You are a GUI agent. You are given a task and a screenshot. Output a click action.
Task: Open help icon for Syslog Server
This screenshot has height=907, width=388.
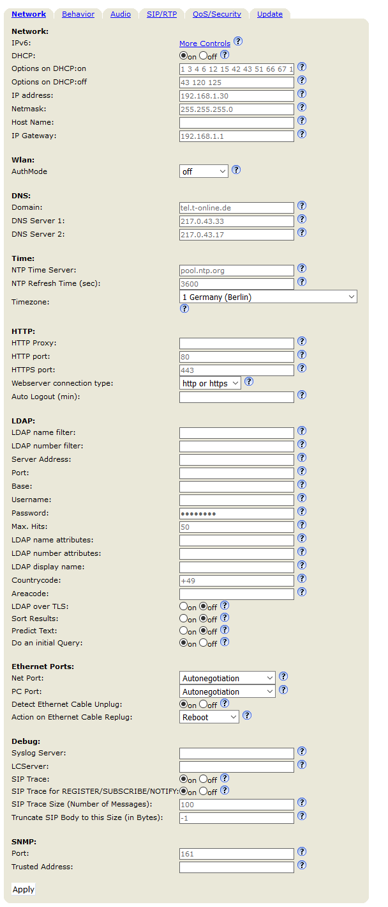tap(302, 751)
